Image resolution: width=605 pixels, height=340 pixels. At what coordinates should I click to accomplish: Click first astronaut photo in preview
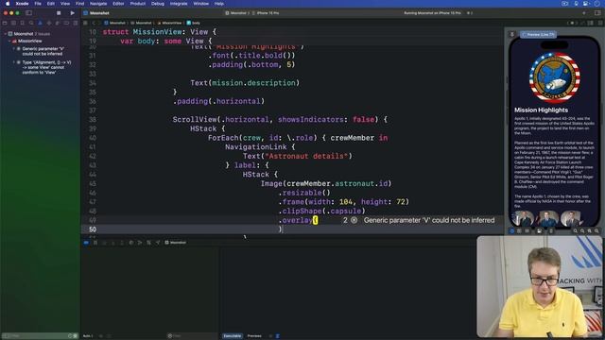tap(523, 218)
